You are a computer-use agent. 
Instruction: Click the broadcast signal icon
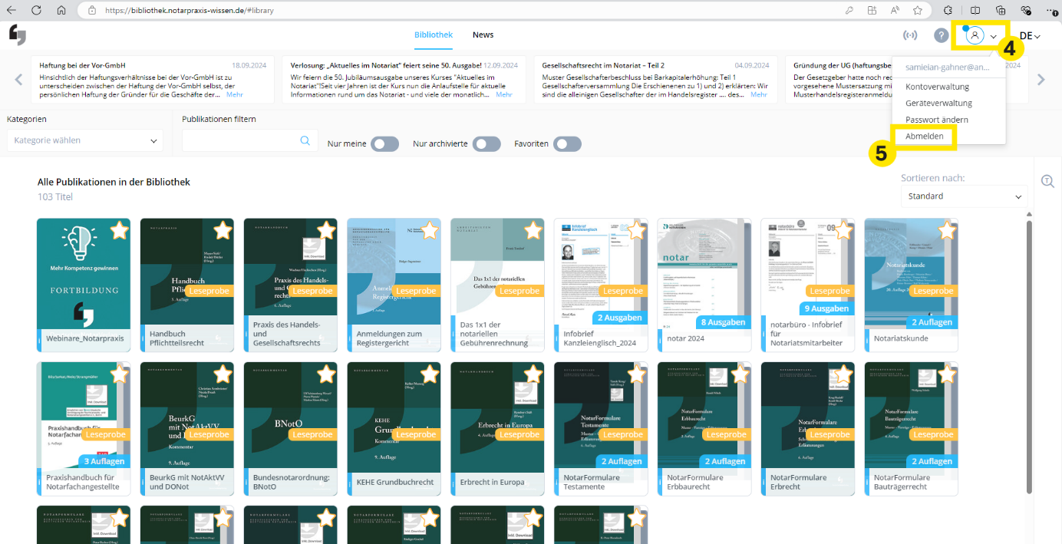(910, 35)
